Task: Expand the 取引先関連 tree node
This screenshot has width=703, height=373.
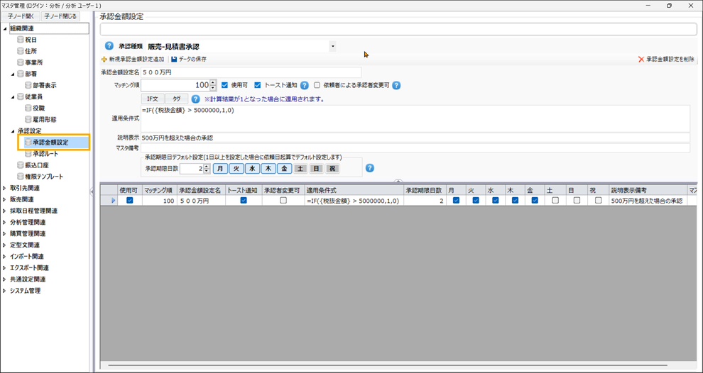Action: pos(5,188)
